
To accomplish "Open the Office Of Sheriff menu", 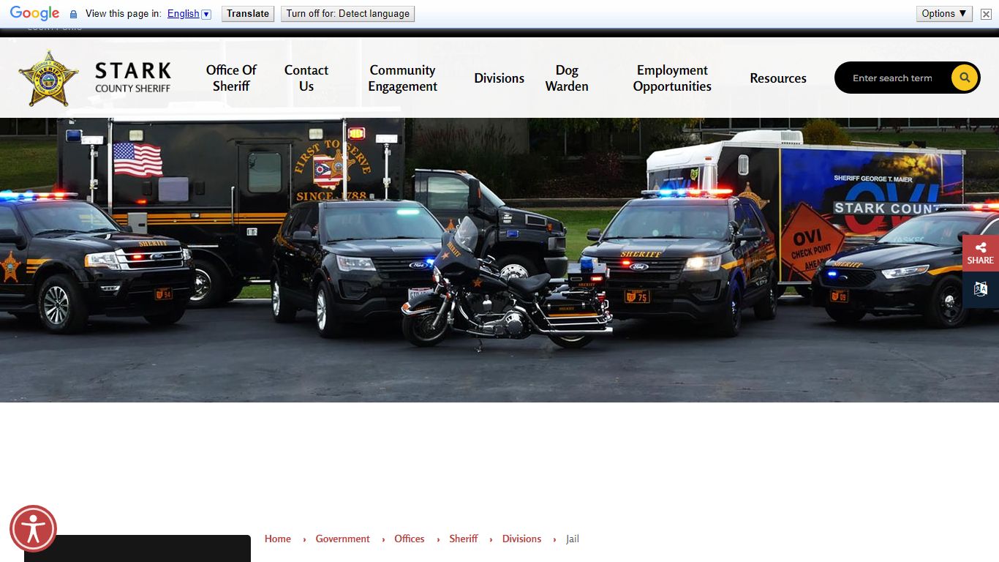I will [231, 78].
